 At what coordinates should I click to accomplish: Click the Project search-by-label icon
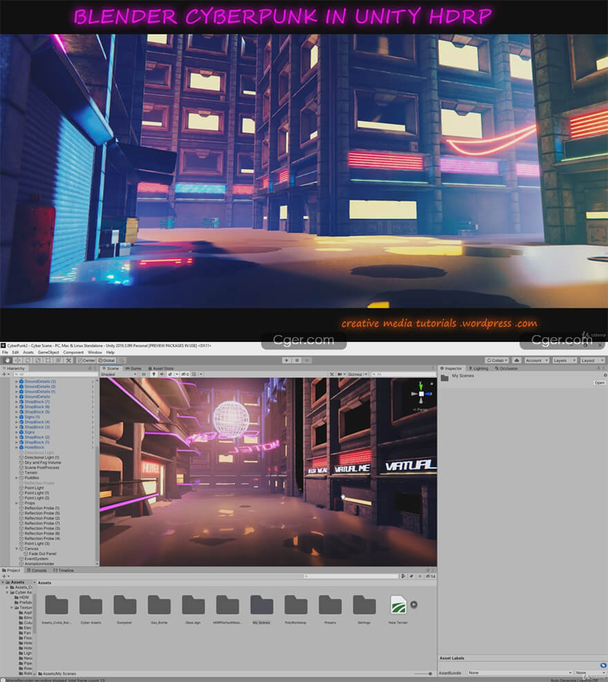[x=411, y=576]
